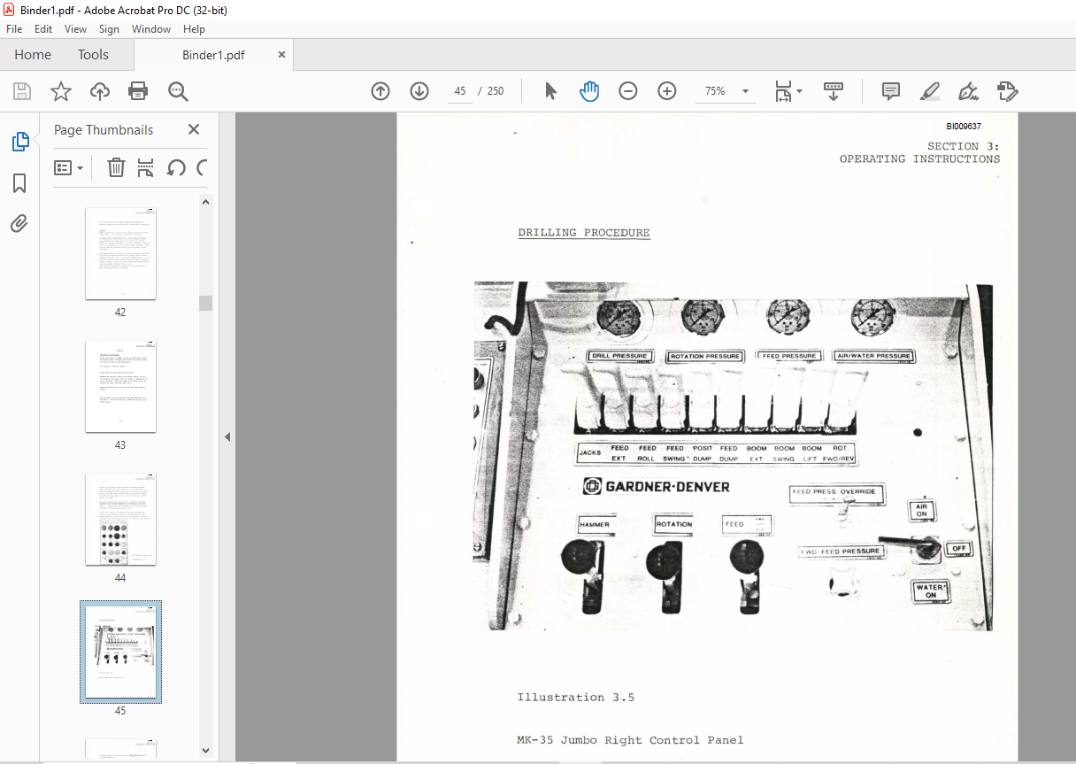Click the MK-35 Jumbo Right Control Panel text
Viewport: 1076px width, 764px height.
pyautogui.click(x=630, y=740)
